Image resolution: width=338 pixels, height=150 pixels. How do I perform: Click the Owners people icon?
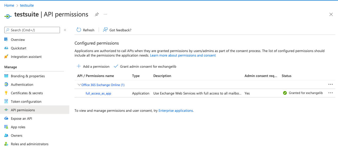click(x=6, y=135)
